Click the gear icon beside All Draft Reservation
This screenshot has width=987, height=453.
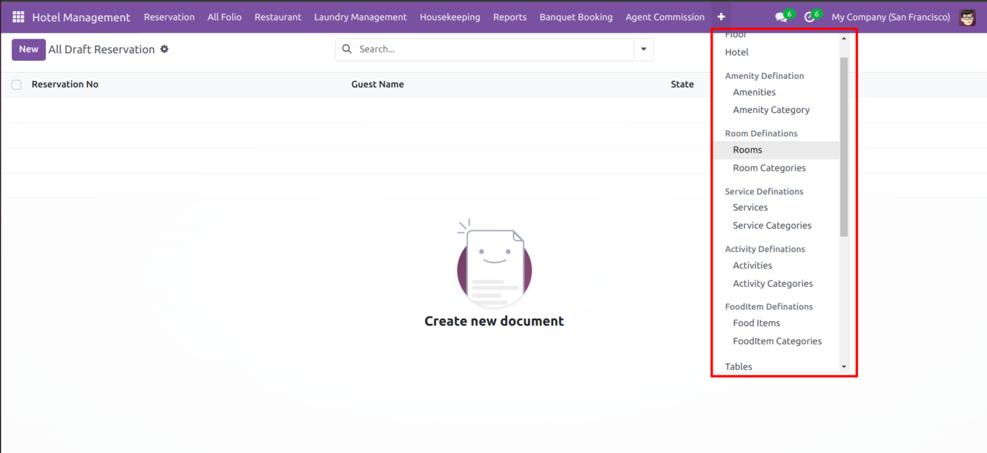point(164,49)
